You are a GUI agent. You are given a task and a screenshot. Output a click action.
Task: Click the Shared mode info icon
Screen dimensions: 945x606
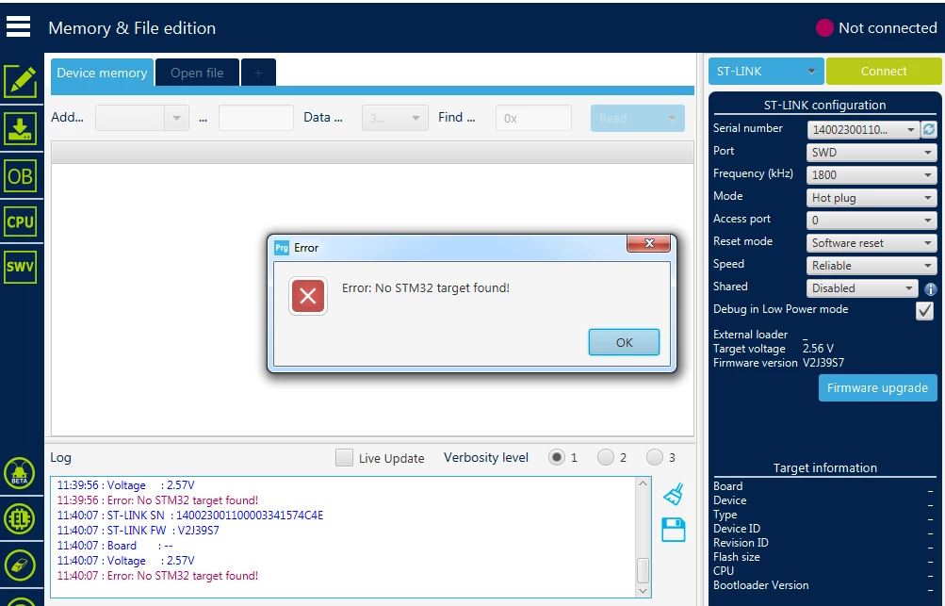(930, 288)
